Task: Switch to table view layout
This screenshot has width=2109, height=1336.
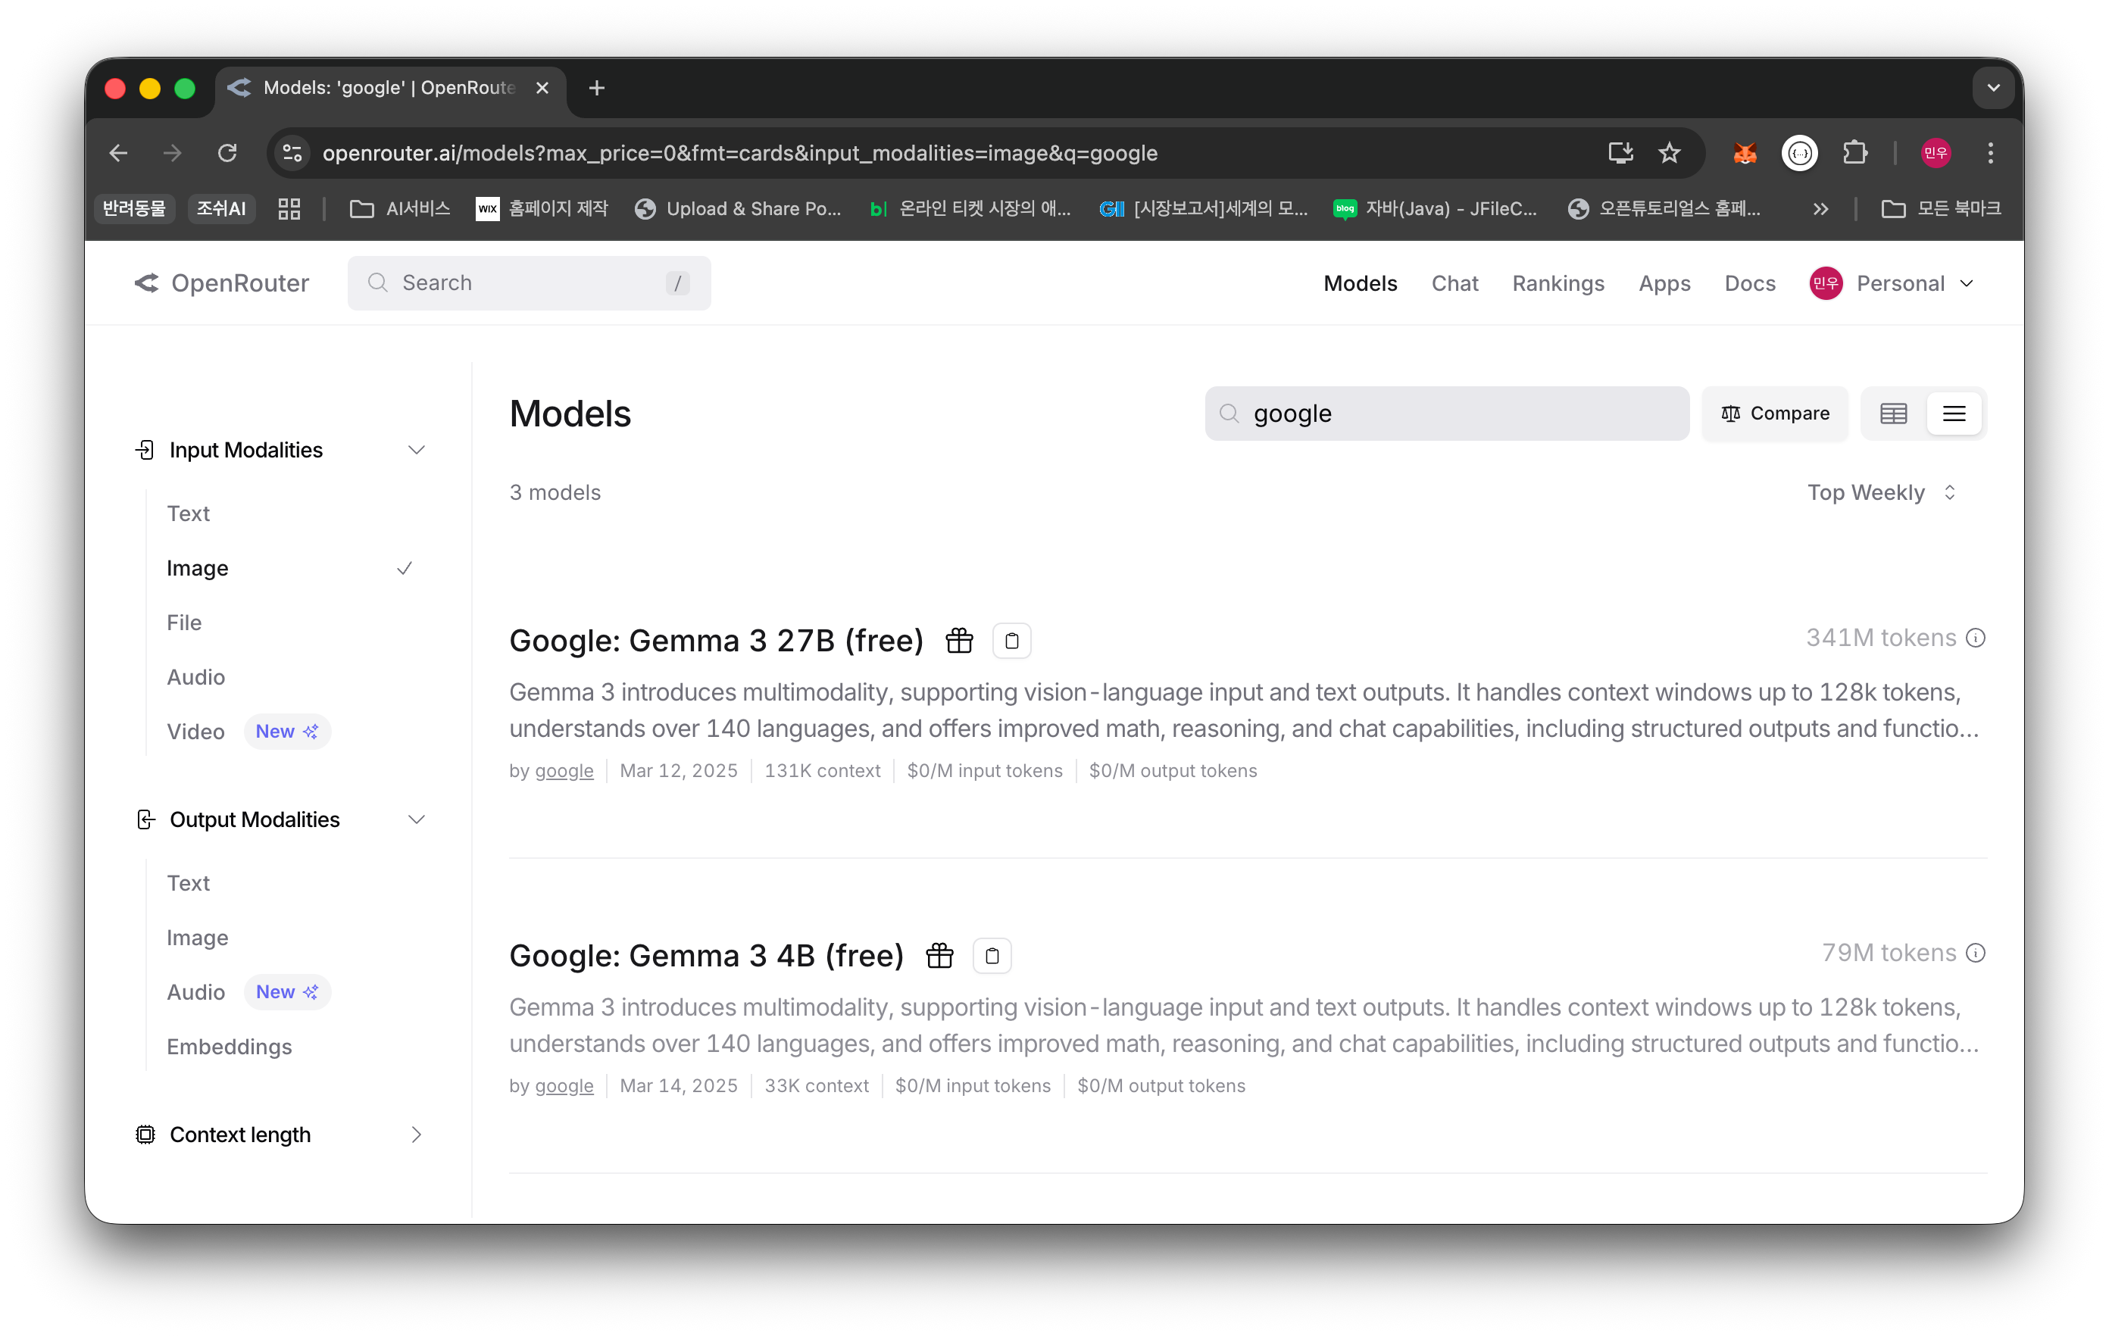Action: tap(1894, 414)
